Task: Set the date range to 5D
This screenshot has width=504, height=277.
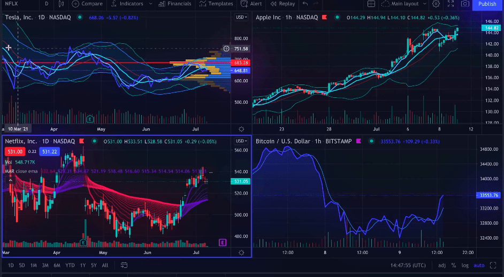Action: 22,265
